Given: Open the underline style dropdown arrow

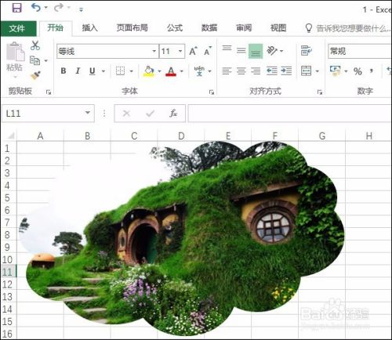Looking at the screenshot, I should tap(103, 71).
